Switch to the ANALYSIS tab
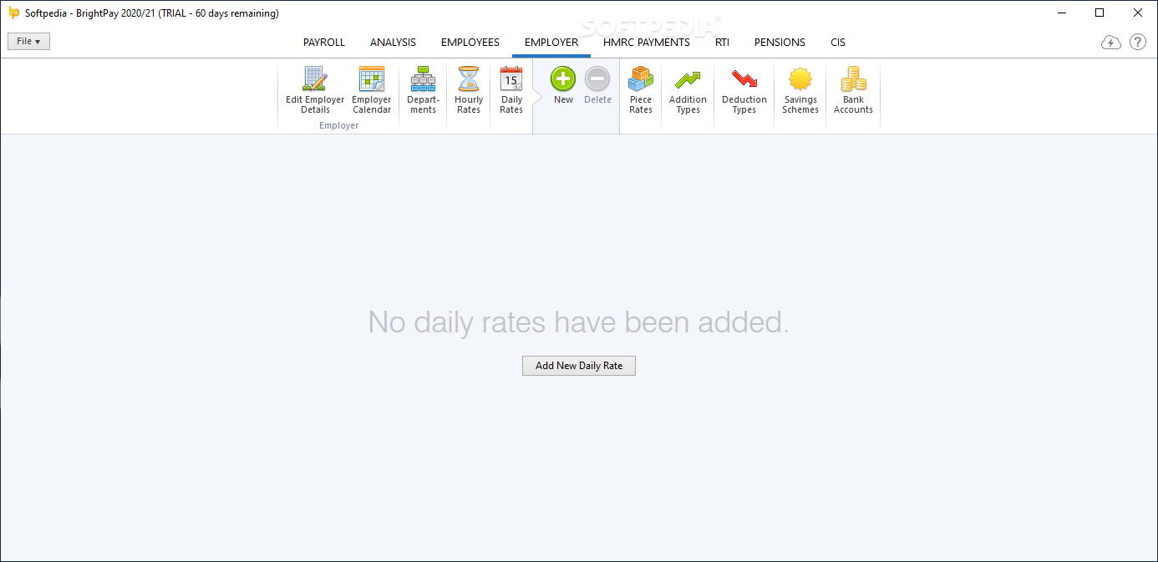Screen dimensions: 1158x562 (x=393, y=42)
